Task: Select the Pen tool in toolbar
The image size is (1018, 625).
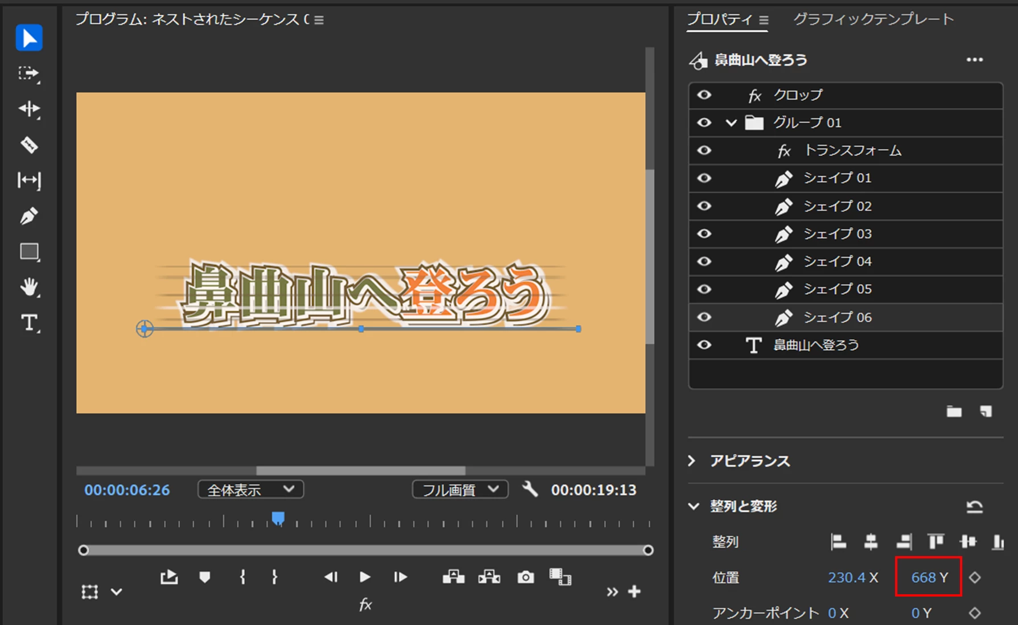Action: (x=29, y=216)
